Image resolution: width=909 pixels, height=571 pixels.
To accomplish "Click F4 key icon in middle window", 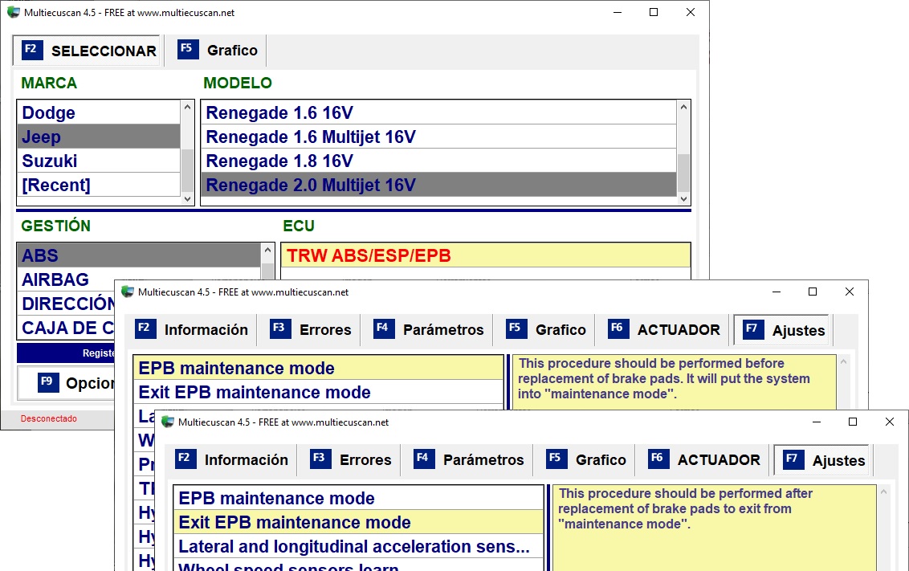I will click(x=384, y=328).
